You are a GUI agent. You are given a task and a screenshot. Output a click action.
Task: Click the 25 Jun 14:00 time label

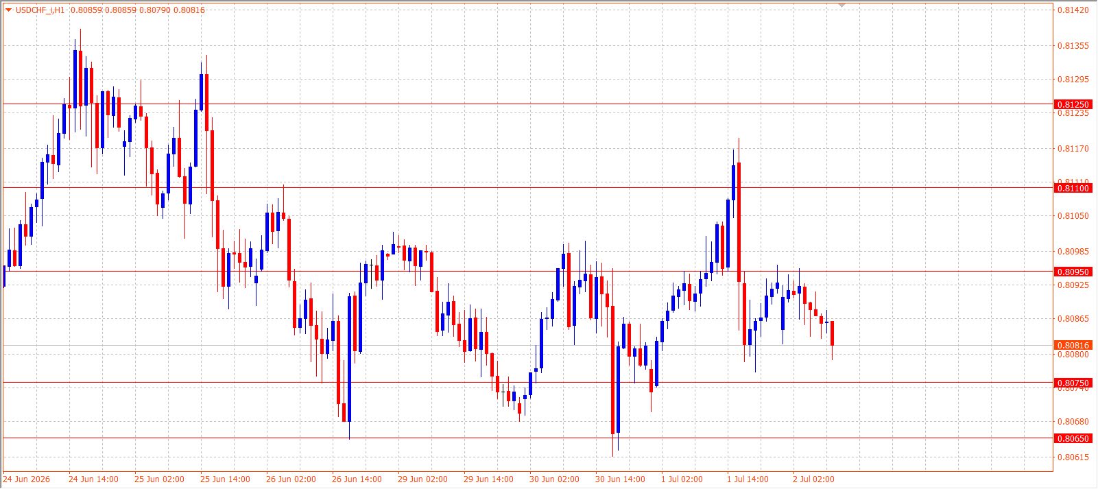[225, 479]
